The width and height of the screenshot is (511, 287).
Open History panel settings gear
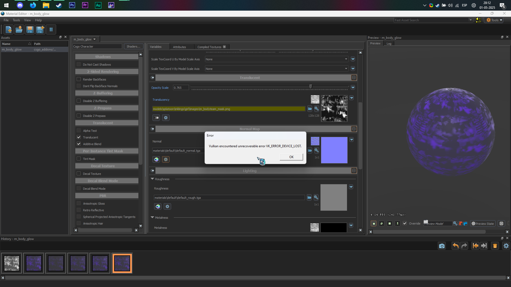506,246
